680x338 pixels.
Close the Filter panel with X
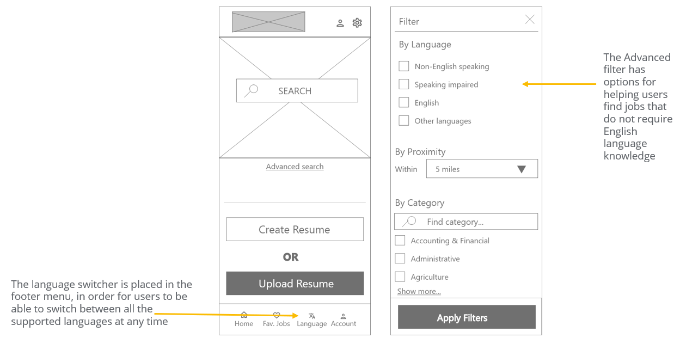pos(530,20)
